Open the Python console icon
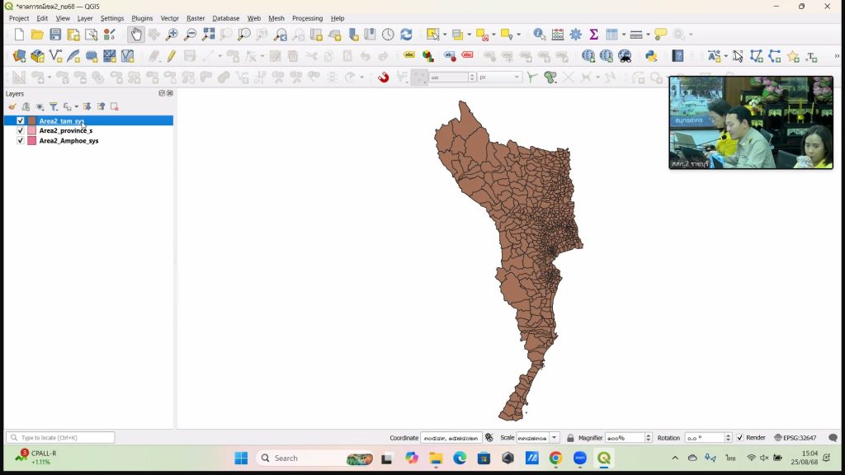845x475 pixels. (651, 56)
